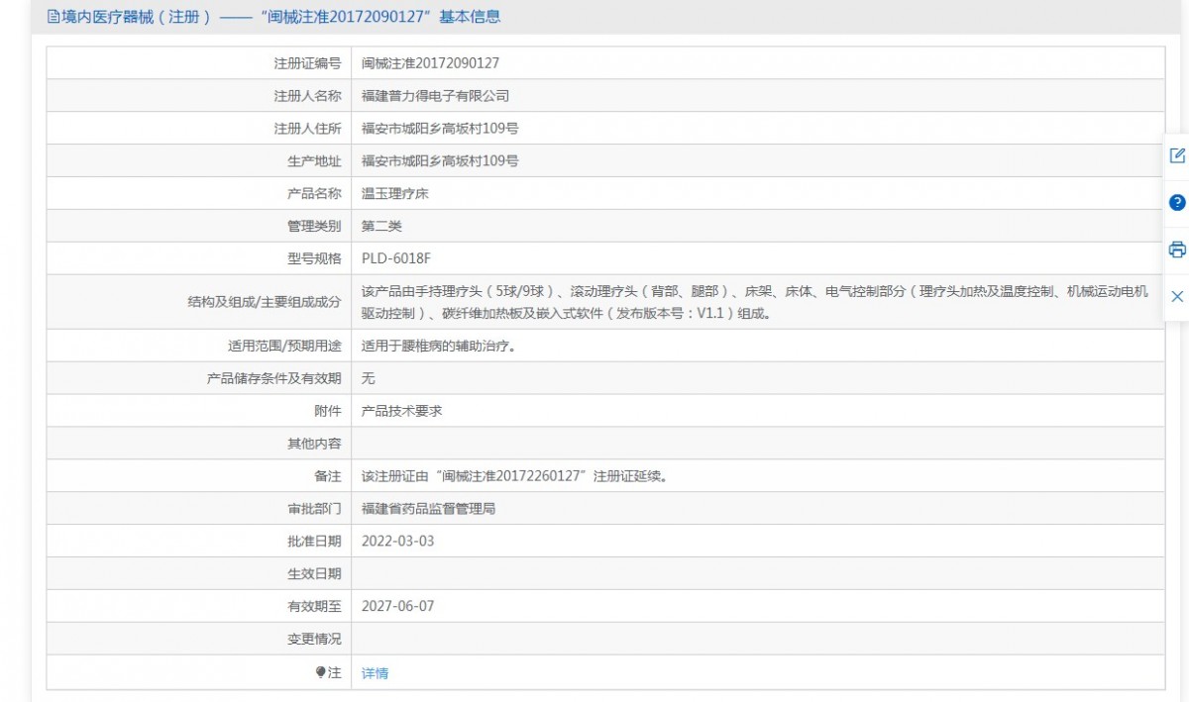Click the page title 境内医疗器械（注册）基本信息

point(280,17)
